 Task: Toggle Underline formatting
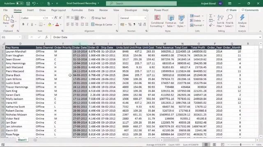[x=32, y=24]
